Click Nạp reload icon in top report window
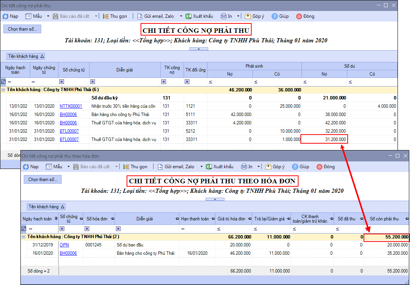This screenshot has height=285, width=410. 6,16
